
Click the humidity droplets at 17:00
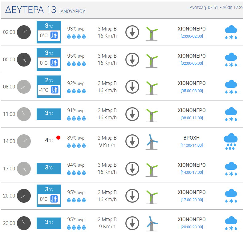click(76, 173)
